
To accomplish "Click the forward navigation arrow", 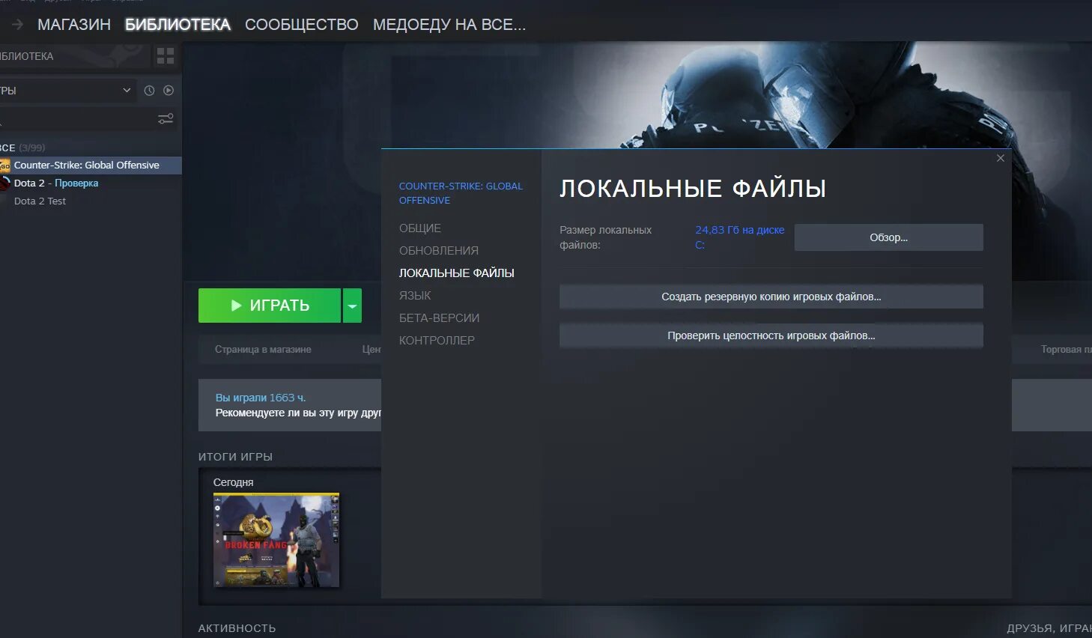I will 17,25.
